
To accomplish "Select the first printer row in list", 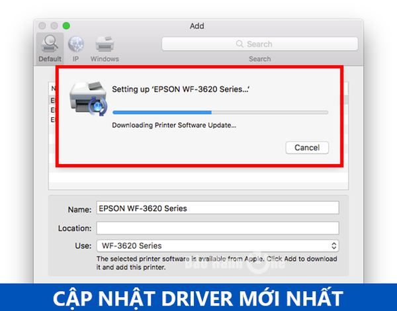I will 52,100.
